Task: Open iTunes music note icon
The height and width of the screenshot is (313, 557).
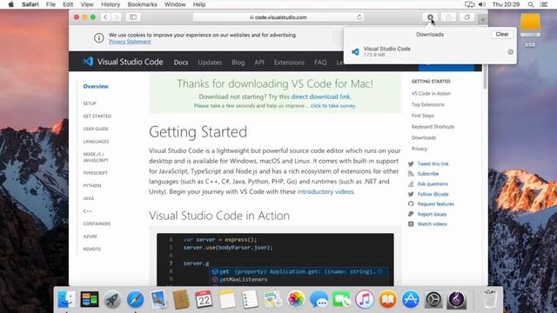Action: pyautogui.click(x=365, y=299)
